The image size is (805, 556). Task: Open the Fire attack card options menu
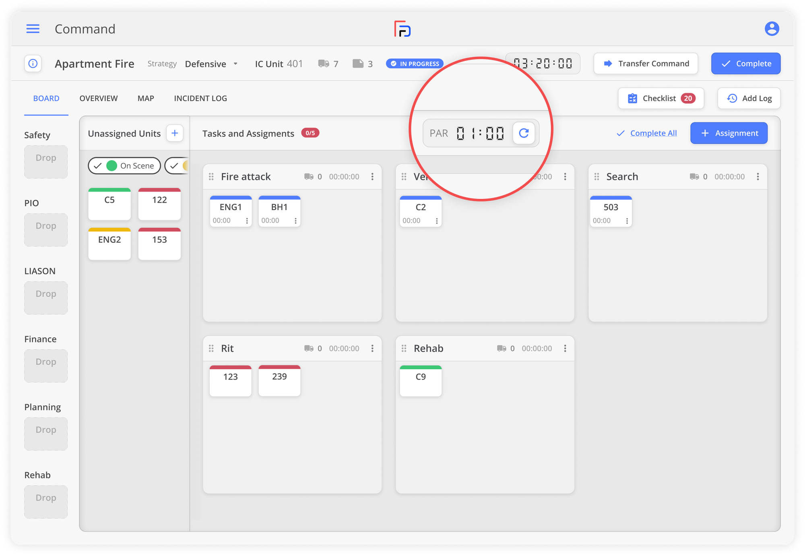[372, 177]
